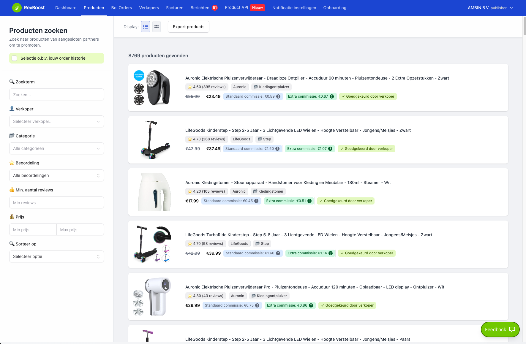Open the Feedback chat bubble

coord(500,329)
